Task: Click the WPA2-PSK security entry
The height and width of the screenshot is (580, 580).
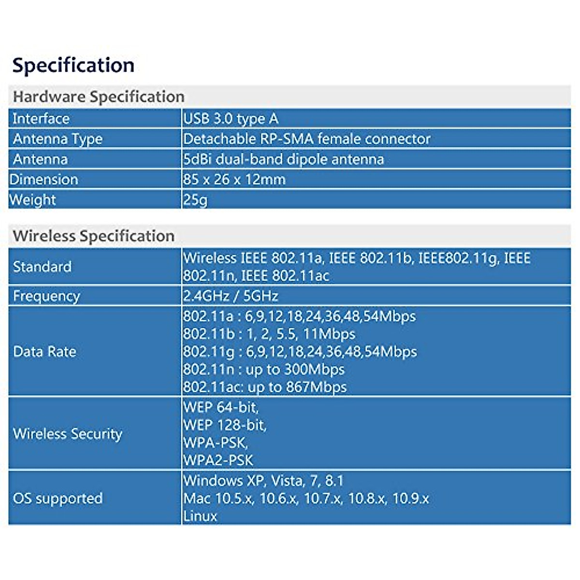Action: (x=218, y=460)
